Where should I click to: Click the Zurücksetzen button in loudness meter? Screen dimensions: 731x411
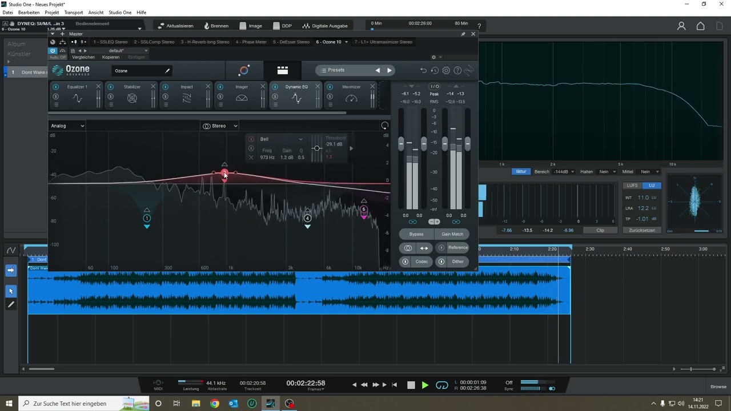642,230
